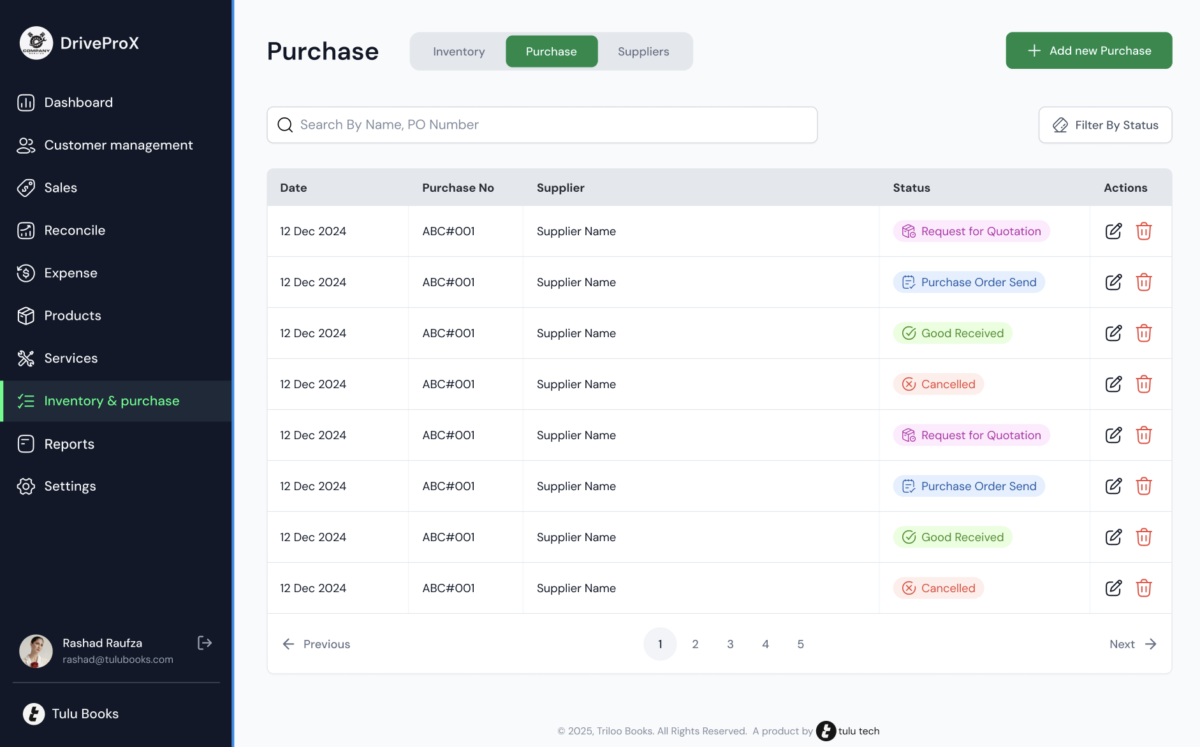Image resolution: width=1200 pixels, height=747 pixels.
Task: Open the edit icon on the first purchase row
Action: coord(1114,231)
